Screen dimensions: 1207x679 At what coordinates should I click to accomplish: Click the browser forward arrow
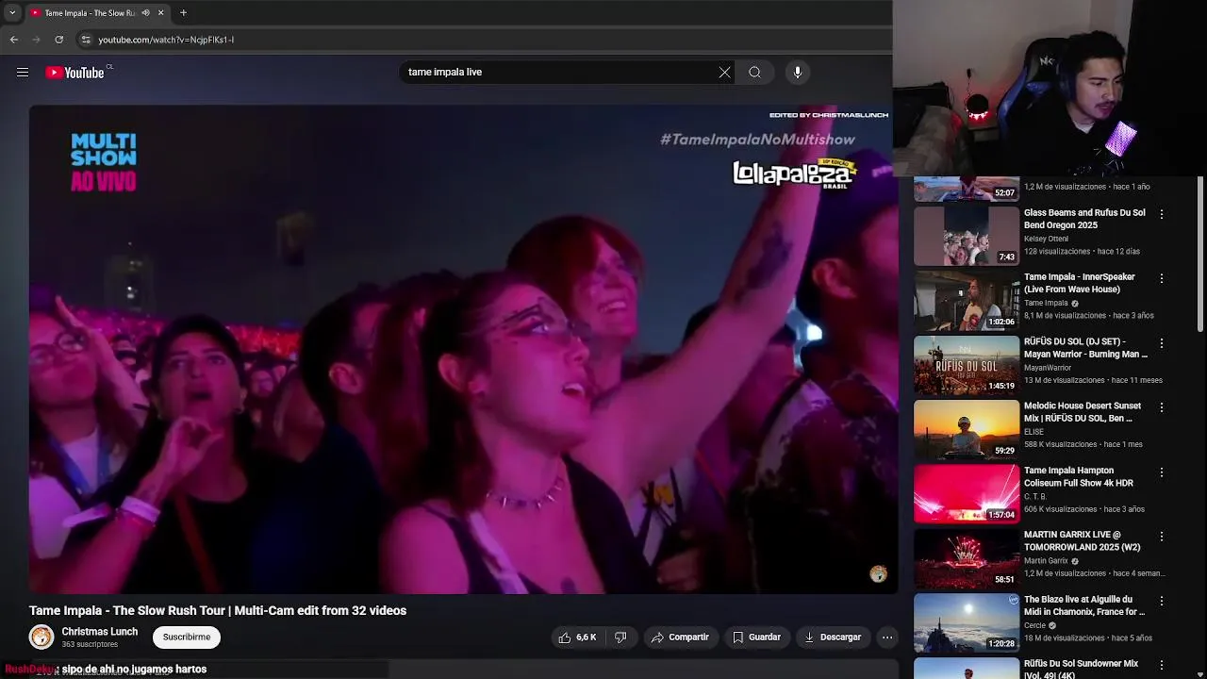37,40
